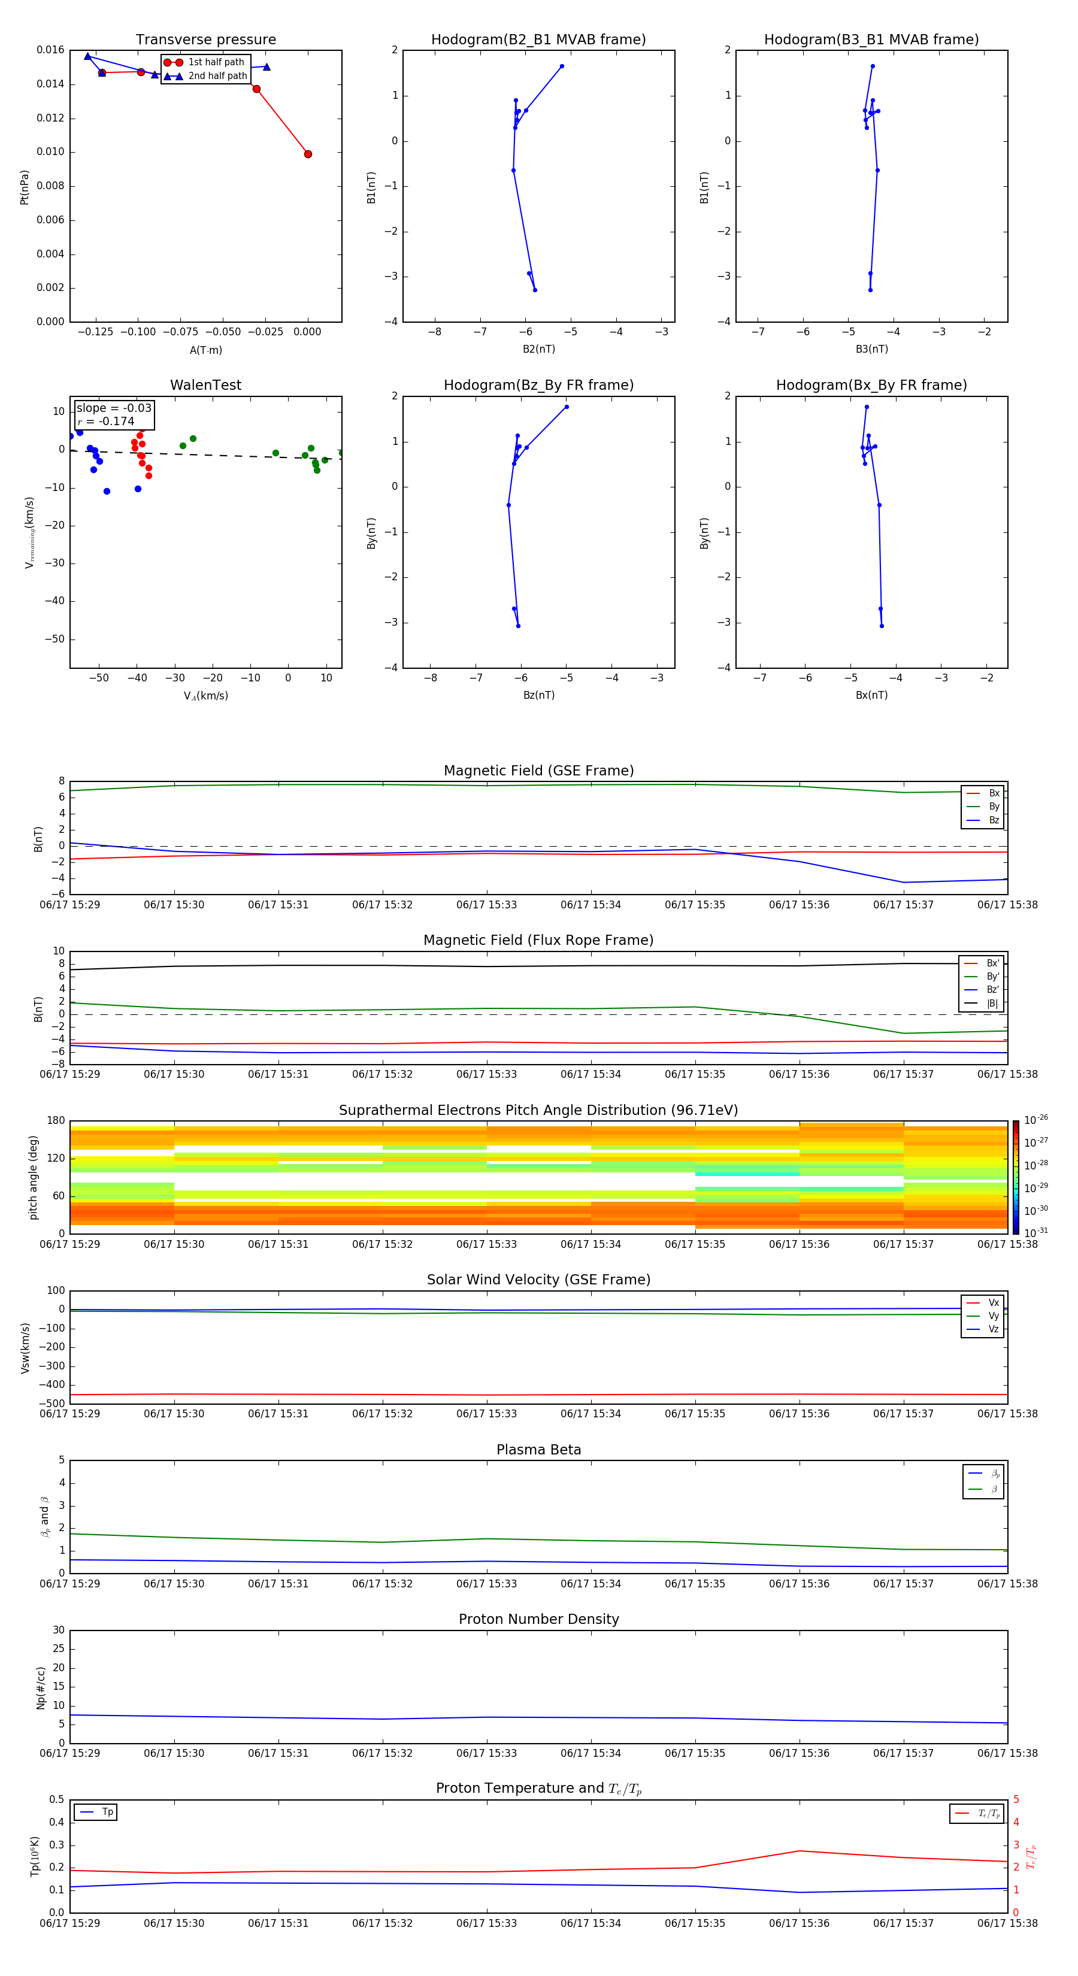Select the "Vx" velocity legend entry
The image size is (1078, 1976).
(x=983, y=1302)
